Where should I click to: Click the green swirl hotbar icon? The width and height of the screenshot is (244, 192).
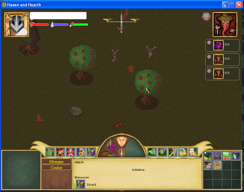[183, 152]
